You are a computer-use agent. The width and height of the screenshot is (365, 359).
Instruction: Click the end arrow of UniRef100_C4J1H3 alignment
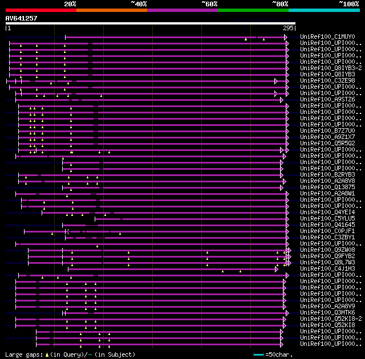pyautogui.click(x=276, y=270)
